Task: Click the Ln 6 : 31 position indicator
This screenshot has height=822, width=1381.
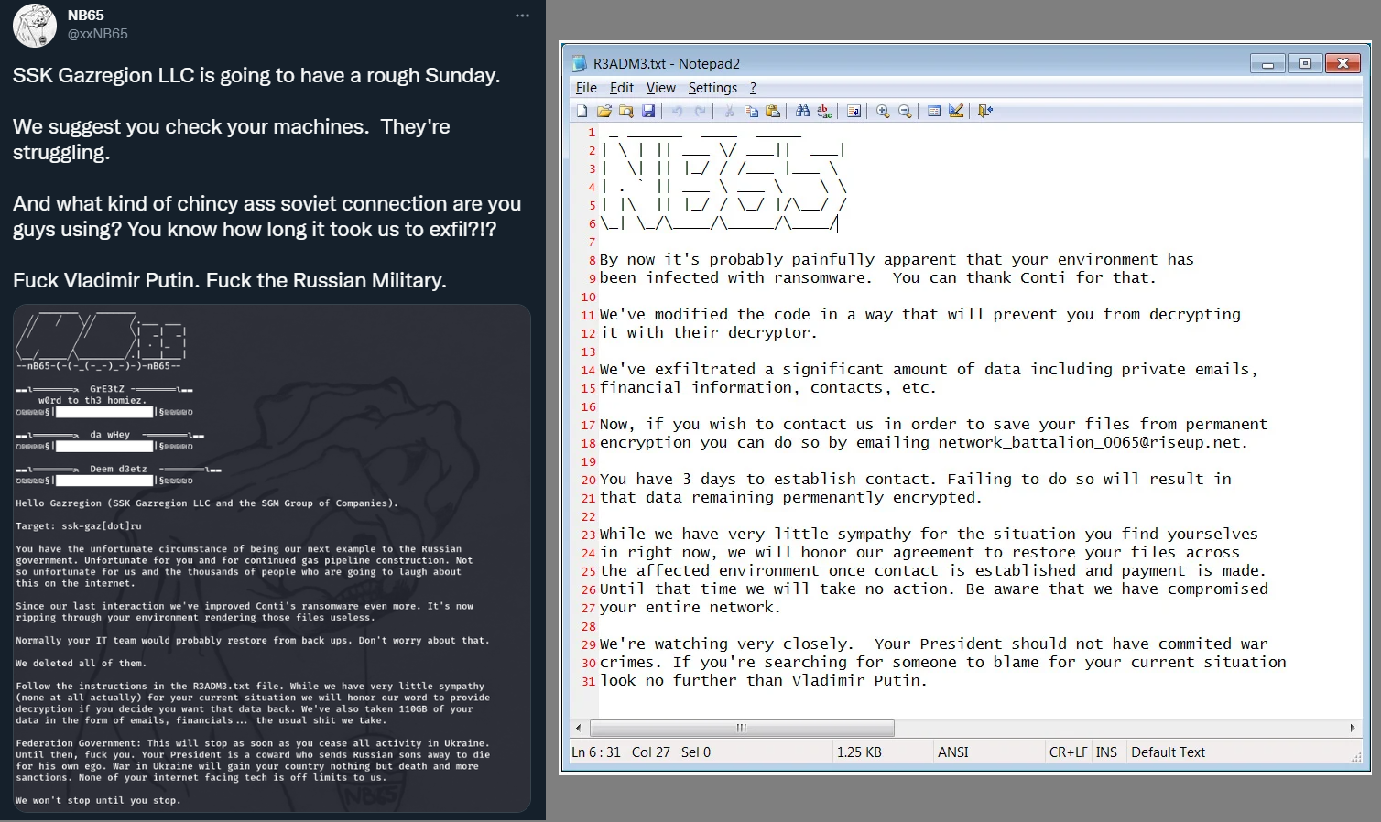Action: click(x=596, y=752)
